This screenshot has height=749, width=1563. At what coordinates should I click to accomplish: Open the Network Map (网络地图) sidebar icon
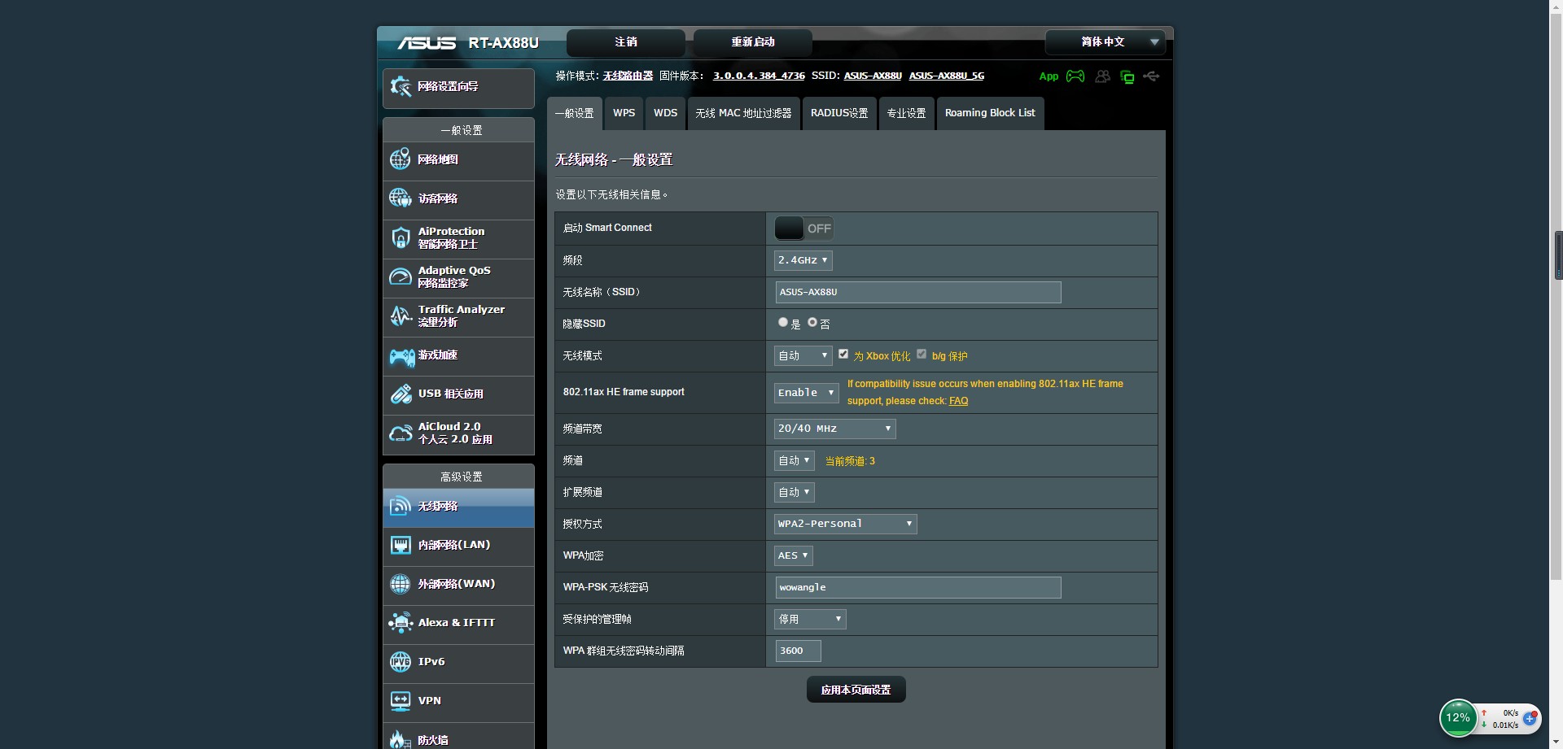pos(400,160)
